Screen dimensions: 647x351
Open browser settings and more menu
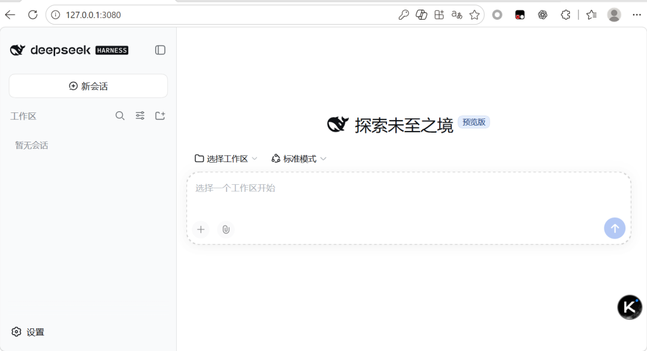pyautogui.click(x=637, y=15)
